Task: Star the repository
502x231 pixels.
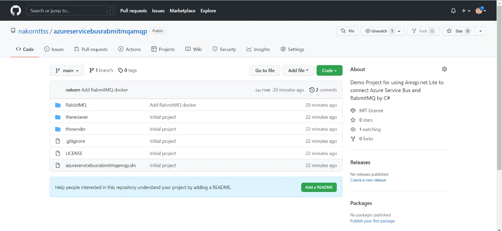Action: click(459, 31)
